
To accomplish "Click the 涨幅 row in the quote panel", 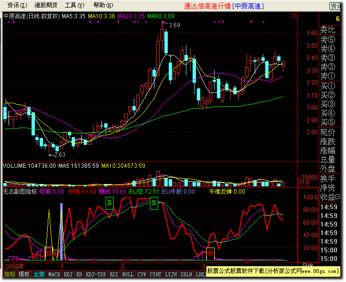I will [328, 151].
